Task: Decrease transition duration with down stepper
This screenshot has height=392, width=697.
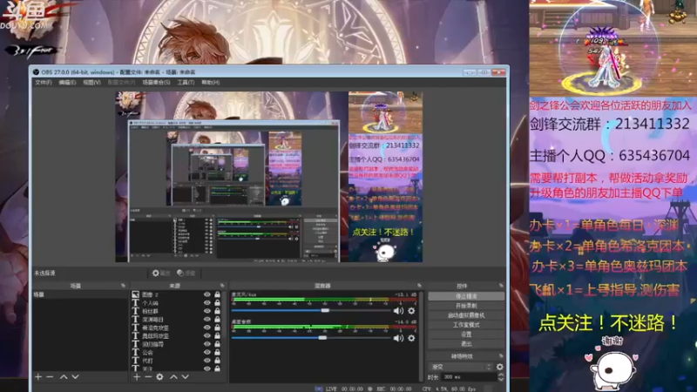Action: [501, 380]
